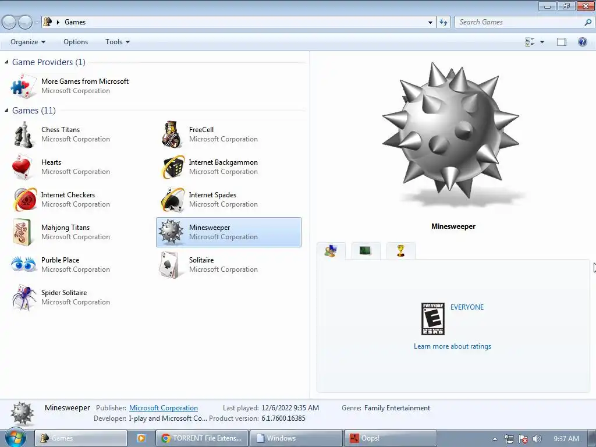The image size is (596, 447).
Task: Click developer I-play and Microsoft Co... text
Action: [168, 418]
